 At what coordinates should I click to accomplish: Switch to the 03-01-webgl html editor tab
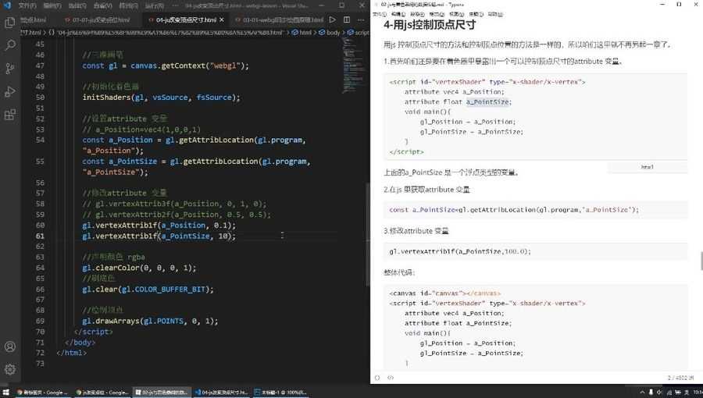[279, 20]
